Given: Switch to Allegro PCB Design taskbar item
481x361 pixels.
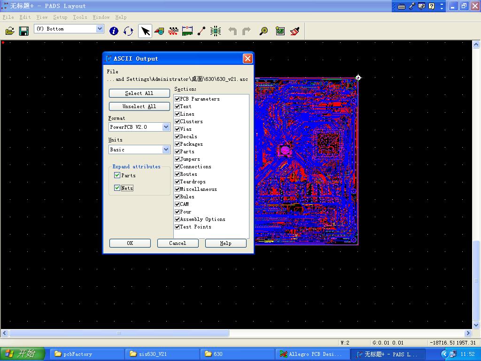Looking at the screenshot, I should 312,354.
